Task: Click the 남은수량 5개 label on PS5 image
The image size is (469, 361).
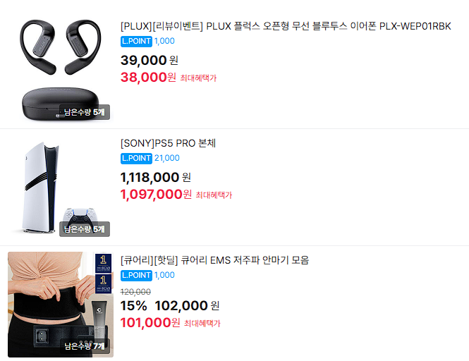Action: [x=85, y=229]
